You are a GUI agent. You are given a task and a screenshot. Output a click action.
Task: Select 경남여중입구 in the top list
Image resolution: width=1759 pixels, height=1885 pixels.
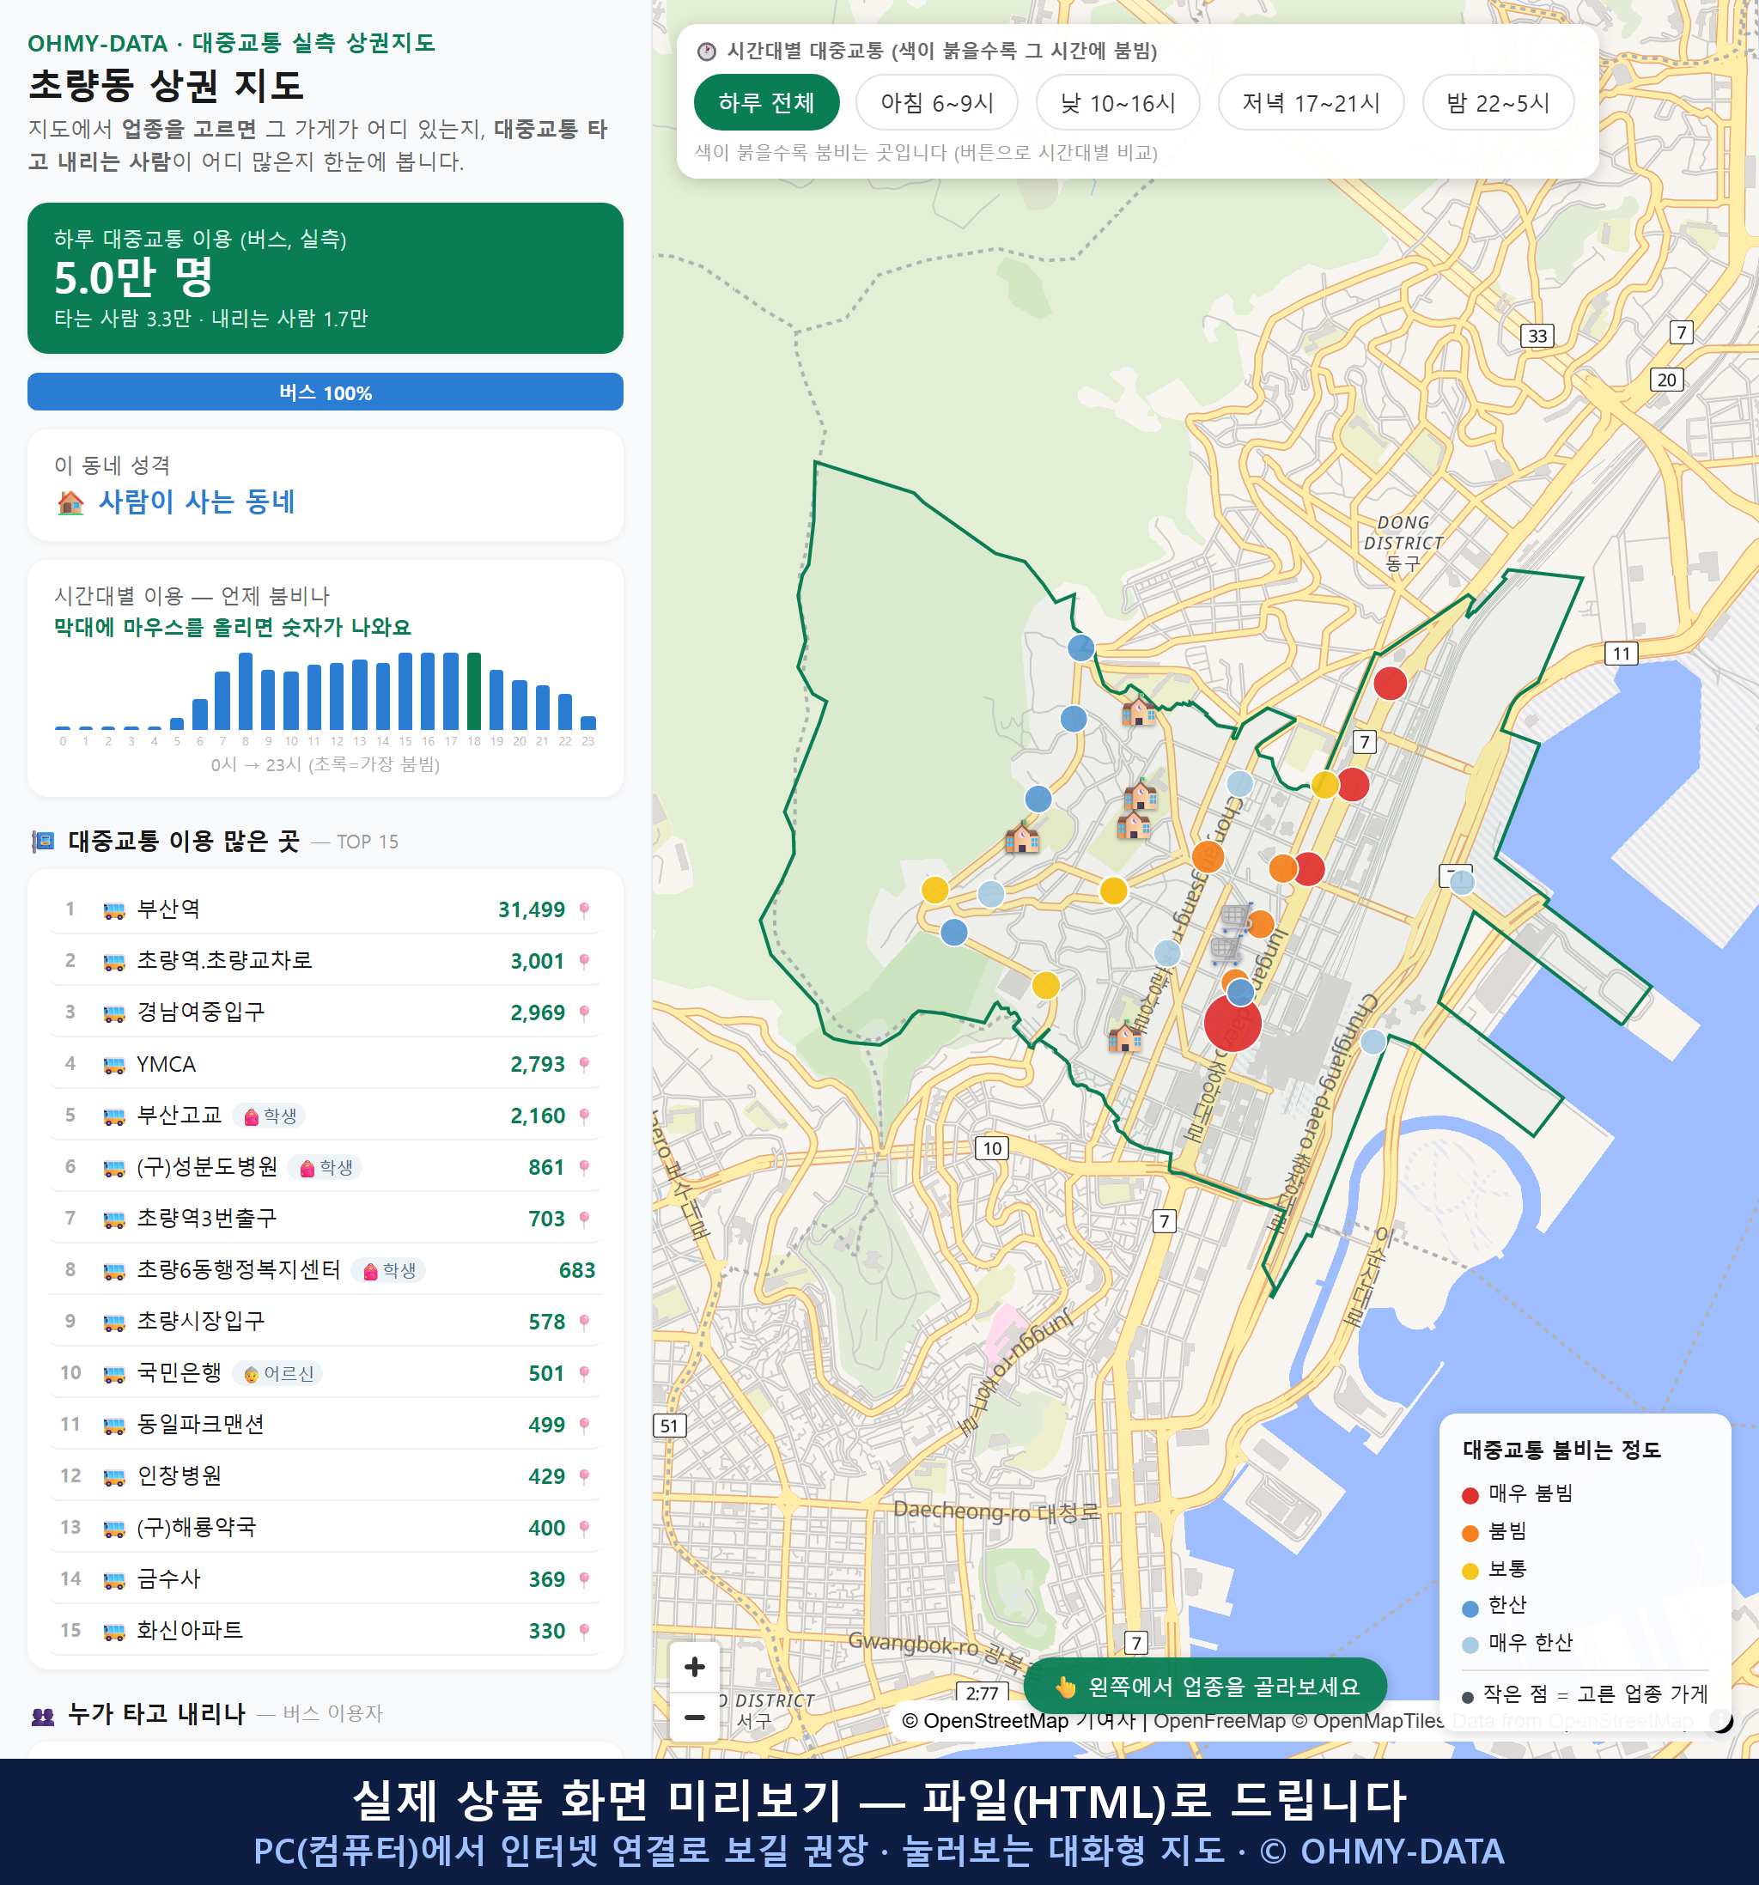click(326, 1012)
